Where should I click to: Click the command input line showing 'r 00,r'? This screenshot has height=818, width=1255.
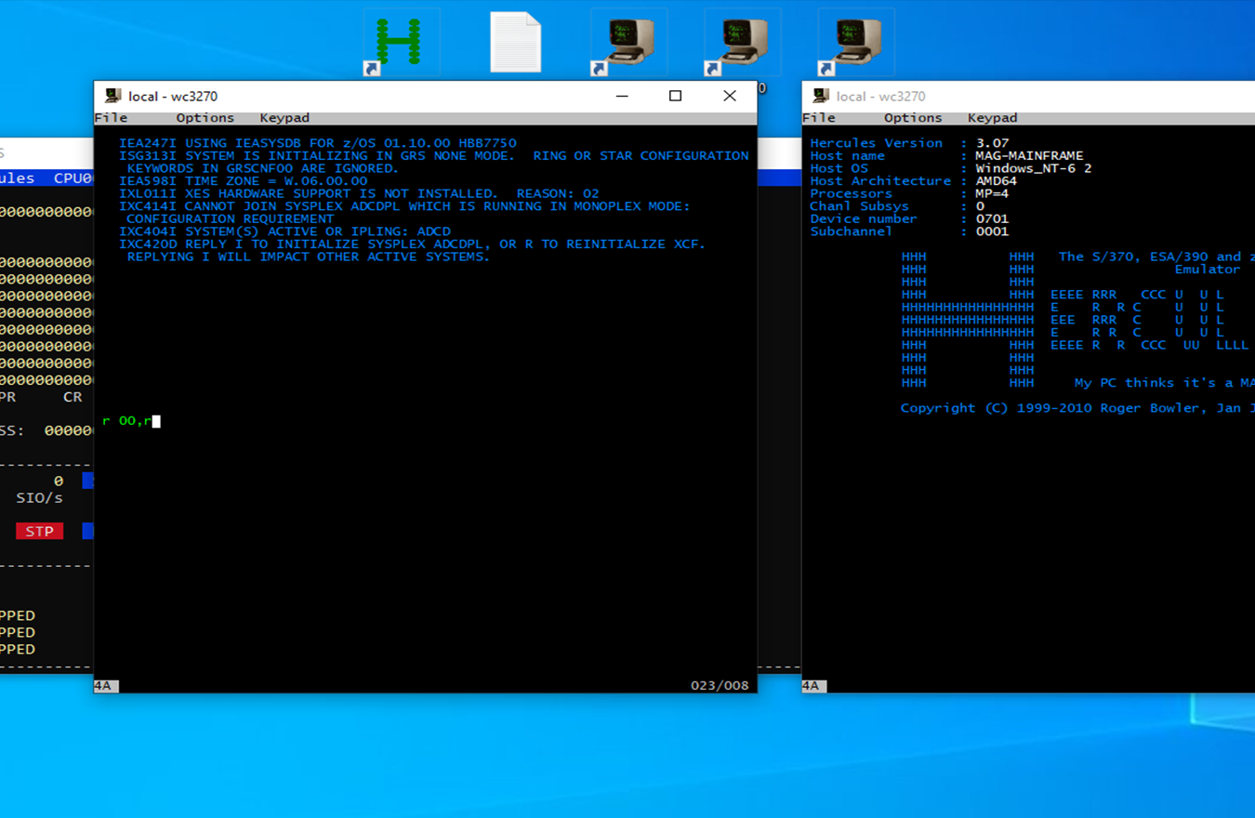point(130,421)
